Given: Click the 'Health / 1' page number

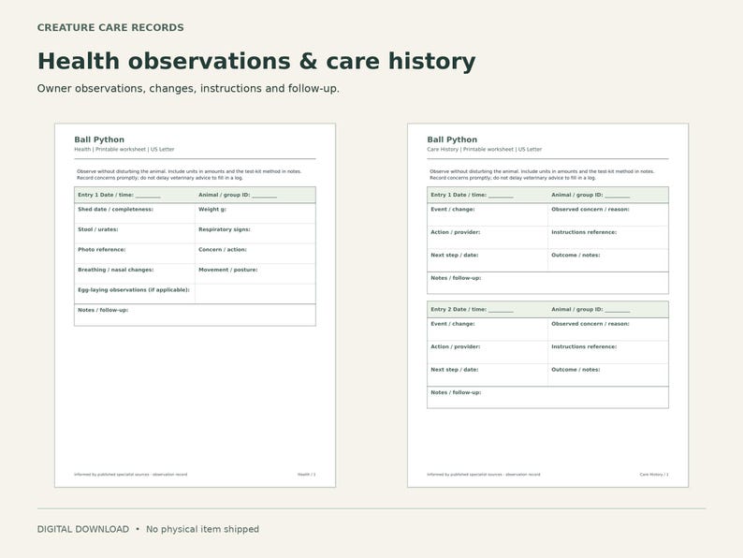Looking at the screenshot, I should (x=307, y=474).
